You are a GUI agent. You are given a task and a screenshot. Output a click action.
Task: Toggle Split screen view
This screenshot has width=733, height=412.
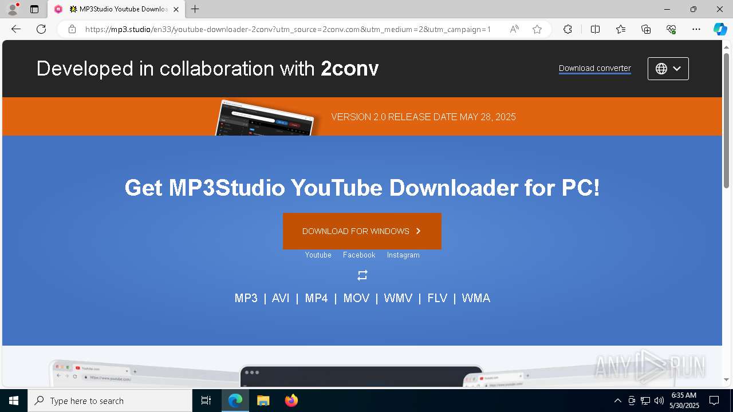point(595,29)
